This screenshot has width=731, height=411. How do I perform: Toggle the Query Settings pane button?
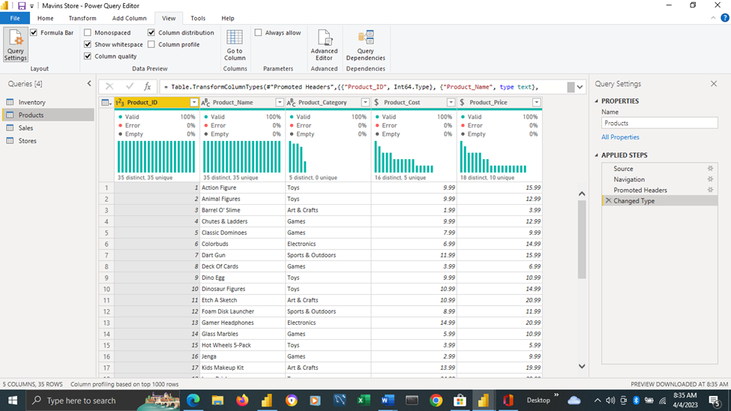[x=16, y=44]
